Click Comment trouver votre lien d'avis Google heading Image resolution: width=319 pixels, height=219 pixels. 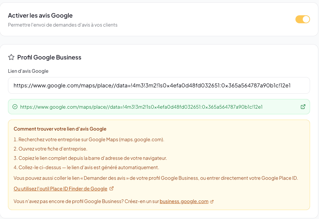tap(60, 129)
